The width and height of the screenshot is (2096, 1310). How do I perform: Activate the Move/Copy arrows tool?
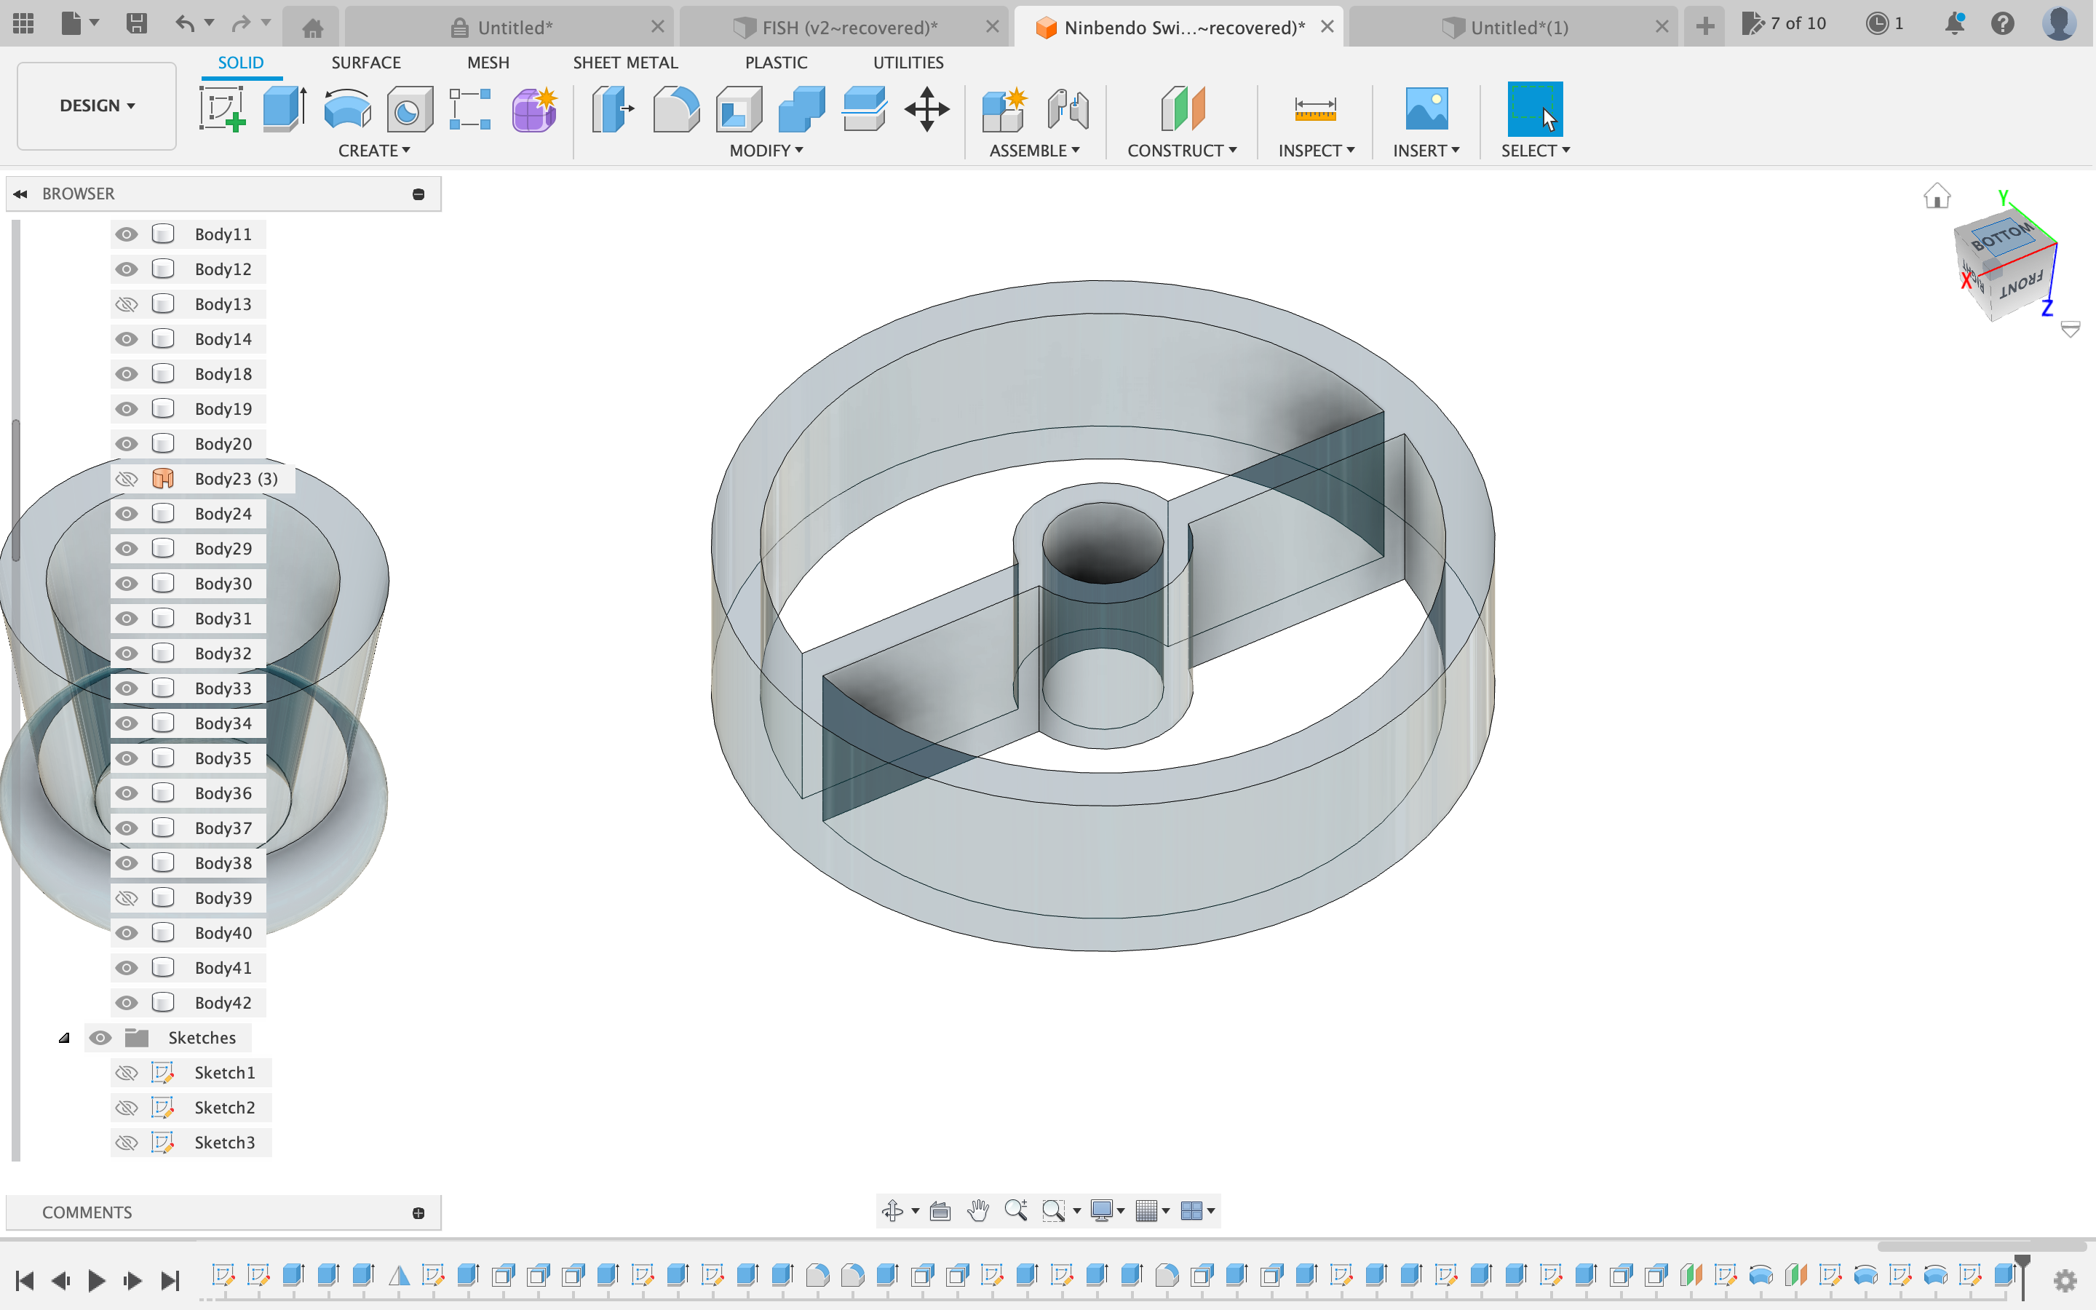926,110
